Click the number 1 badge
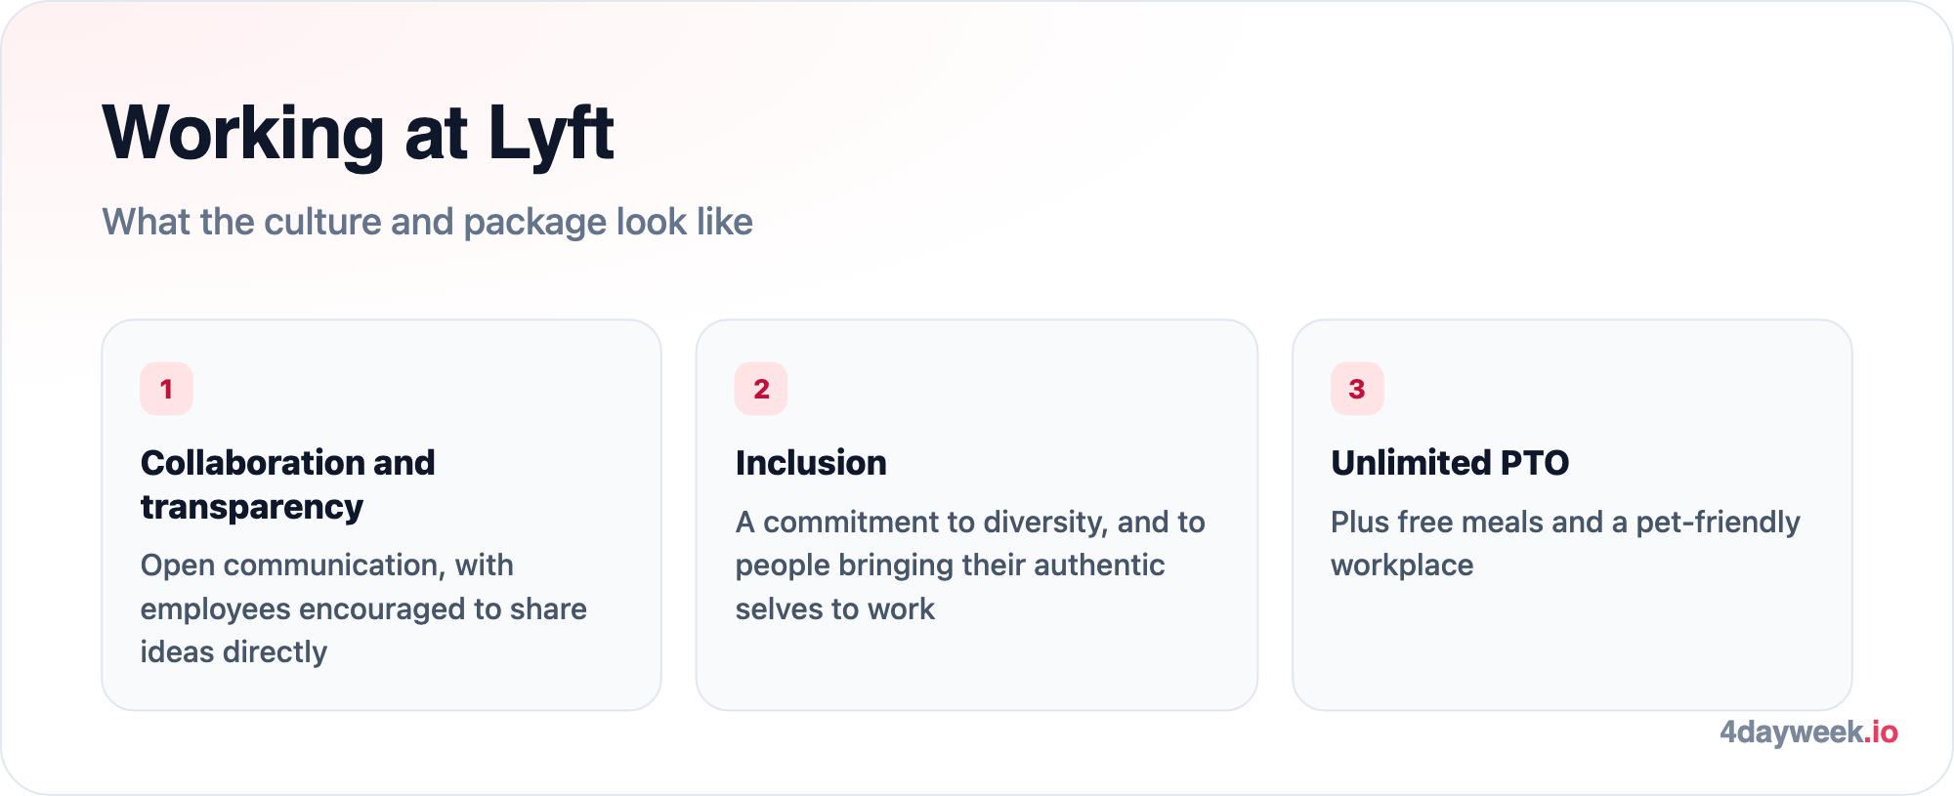Image resolution: width=1954 pixels, height=796 pixels. click(166, 389)
